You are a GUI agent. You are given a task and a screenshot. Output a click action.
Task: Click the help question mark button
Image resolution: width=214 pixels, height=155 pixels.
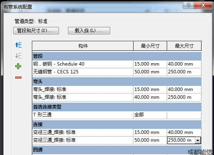(188, 5)
